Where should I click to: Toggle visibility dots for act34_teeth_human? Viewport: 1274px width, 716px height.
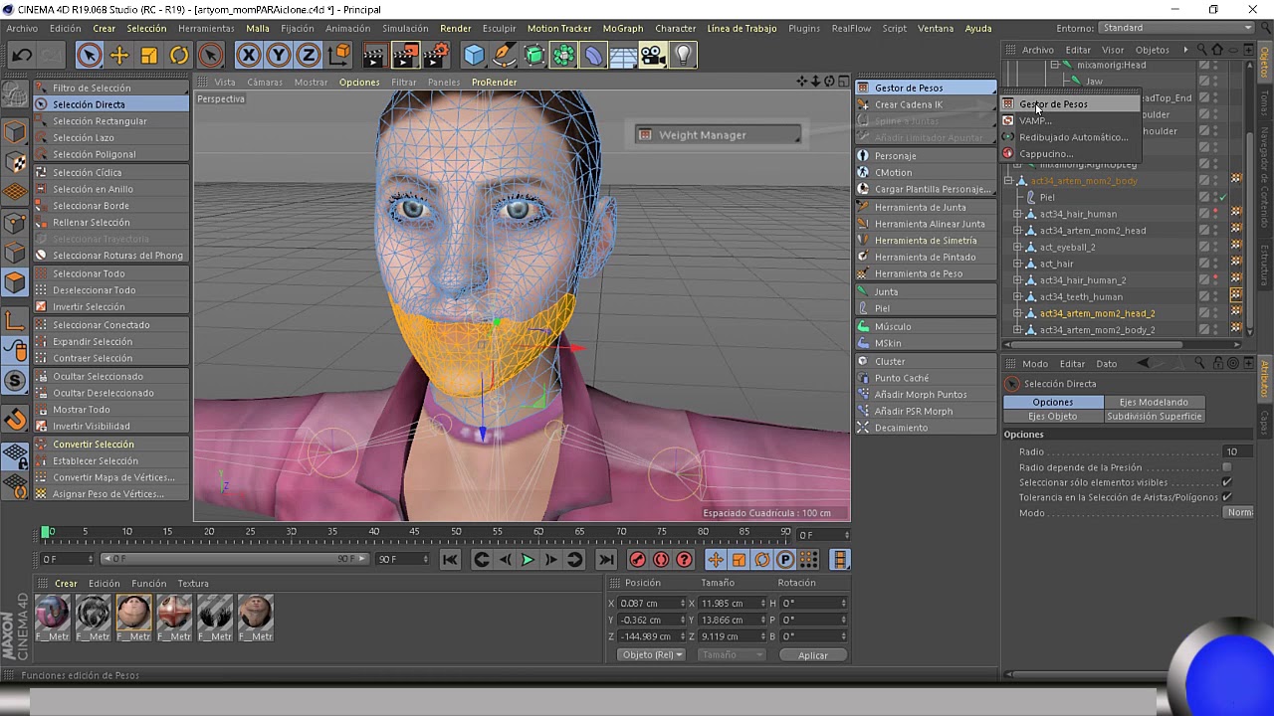[1215, 296]
